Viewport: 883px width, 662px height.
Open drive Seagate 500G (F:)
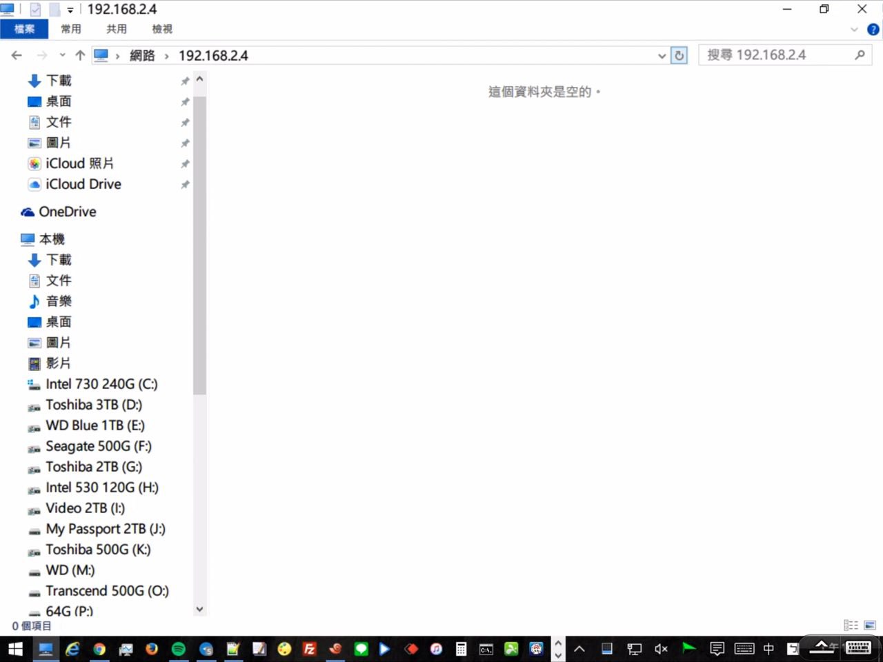(98, 446)
